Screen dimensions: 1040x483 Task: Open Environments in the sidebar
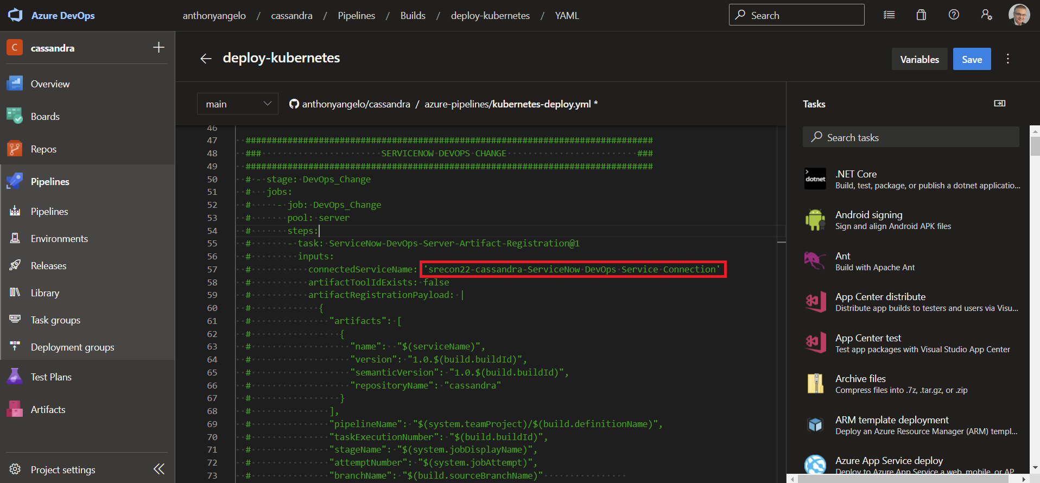coord(87,238)
